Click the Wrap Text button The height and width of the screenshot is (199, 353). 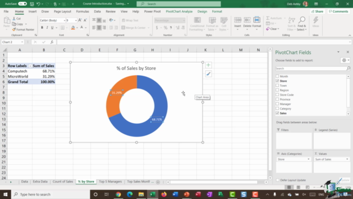(130, 20)
